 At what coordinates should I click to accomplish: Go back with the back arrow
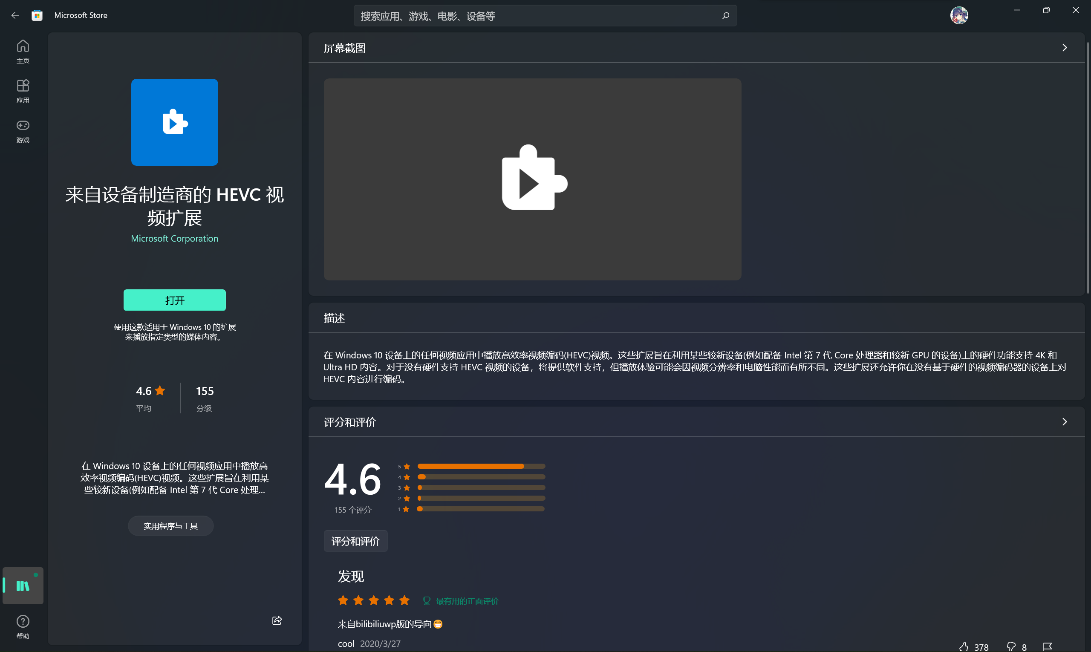coord(15,15)
